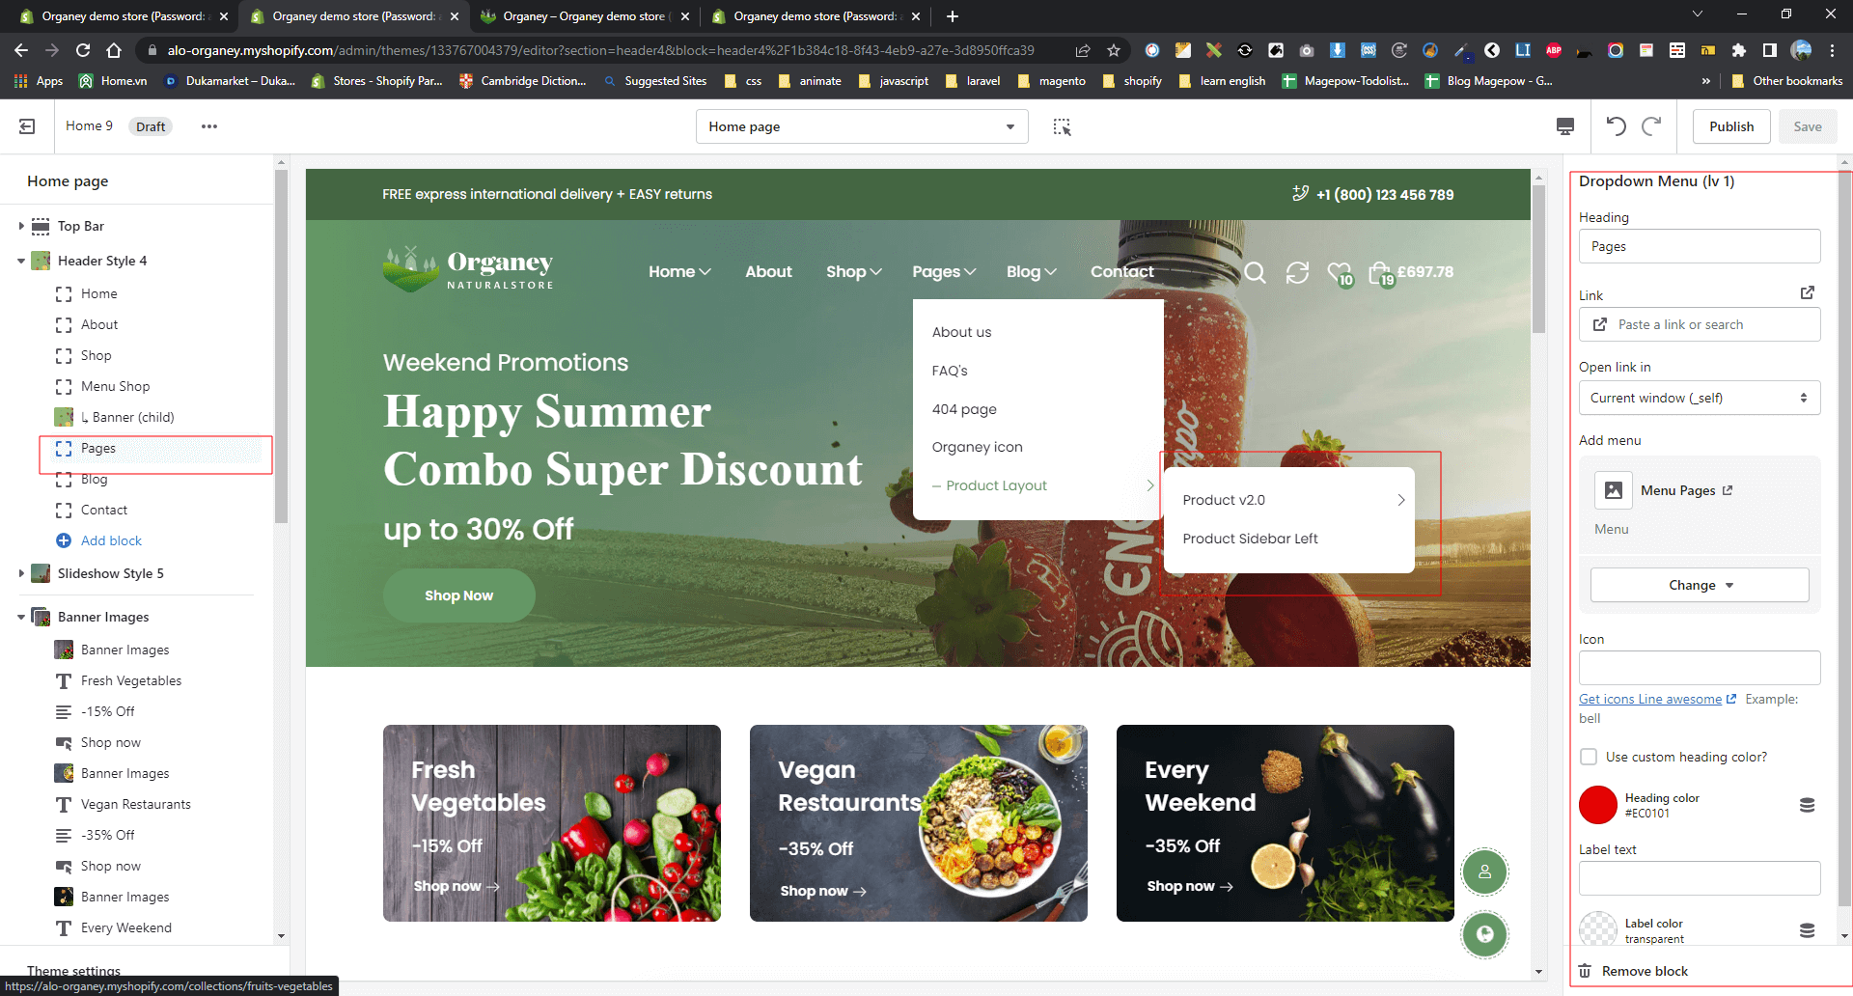
Task: Switch to desktop preview icon
Action: [x=1565, y=126]
